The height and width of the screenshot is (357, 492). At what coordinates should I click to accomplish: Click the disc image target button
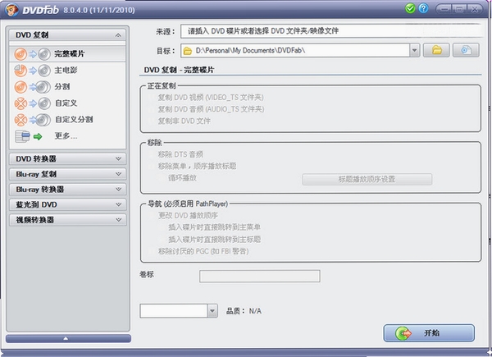tap(466, 50)
